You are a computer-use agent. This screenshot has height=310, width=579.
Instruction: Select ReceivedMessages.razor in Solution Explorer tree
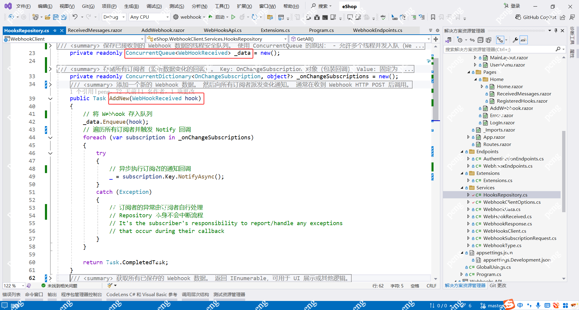coord(524,94)
